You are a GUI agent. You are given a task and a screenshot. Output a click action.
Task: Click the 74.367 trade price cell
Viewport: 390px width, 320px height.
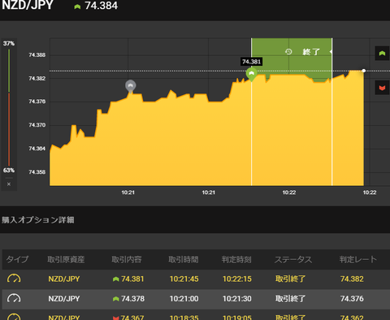pyautogui.click(x=132, y=317)
